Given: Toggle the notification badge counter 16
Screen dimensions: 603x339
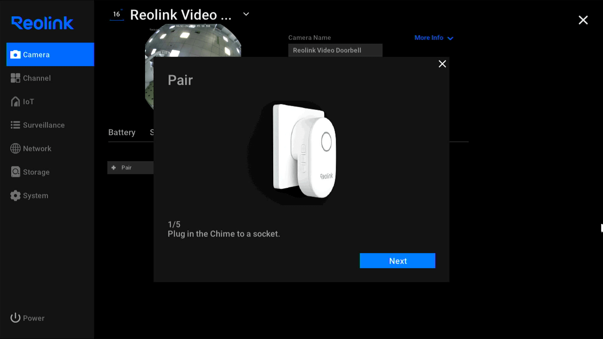Looking at the screenshot, I should pos(117,14).
